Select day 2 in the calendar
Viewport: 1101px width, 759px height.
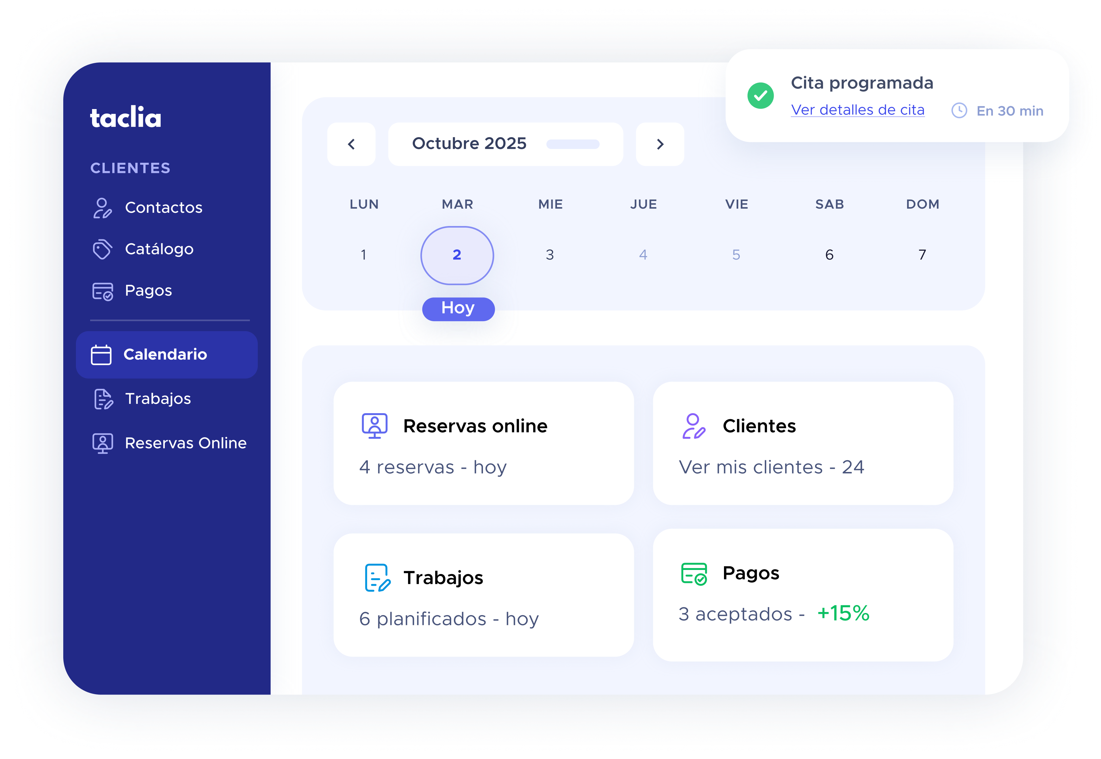point(457,255)
